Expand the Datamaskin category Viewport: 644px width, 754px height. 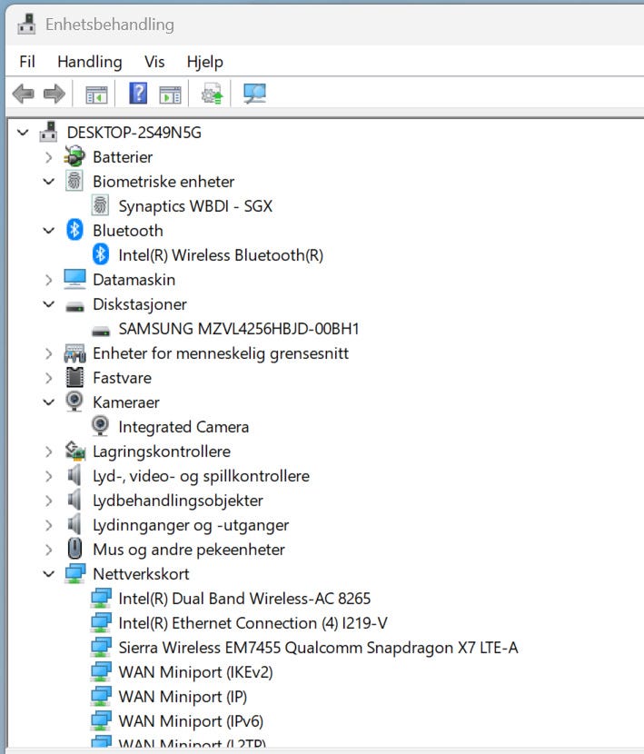click(48, 280)
